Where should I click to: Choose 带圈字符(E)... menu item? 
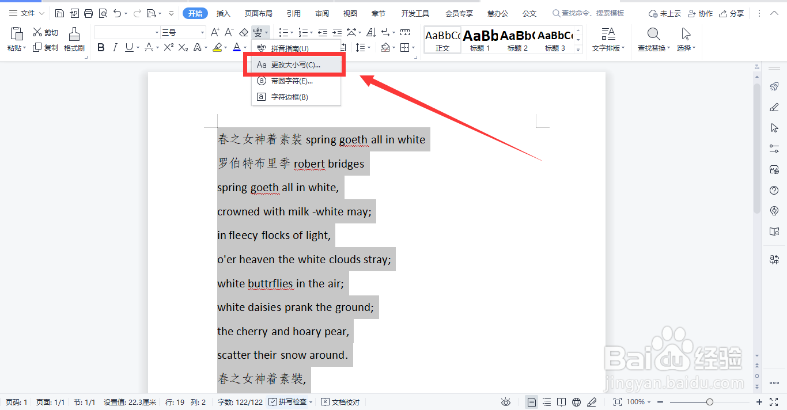pyautogui.click(x=296, y=81)
